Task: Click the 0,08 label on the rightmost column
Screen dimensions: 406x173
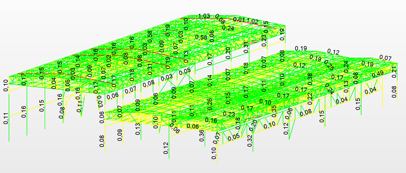Action: 394,92
